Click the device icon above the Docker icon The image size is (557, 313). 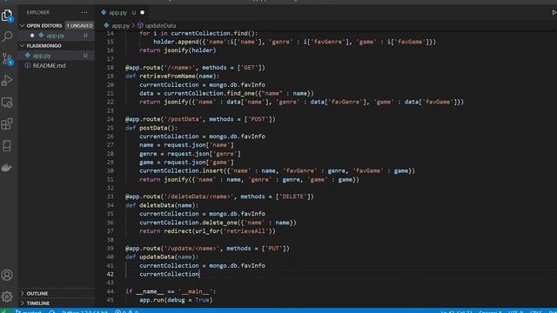coord(7,146)
